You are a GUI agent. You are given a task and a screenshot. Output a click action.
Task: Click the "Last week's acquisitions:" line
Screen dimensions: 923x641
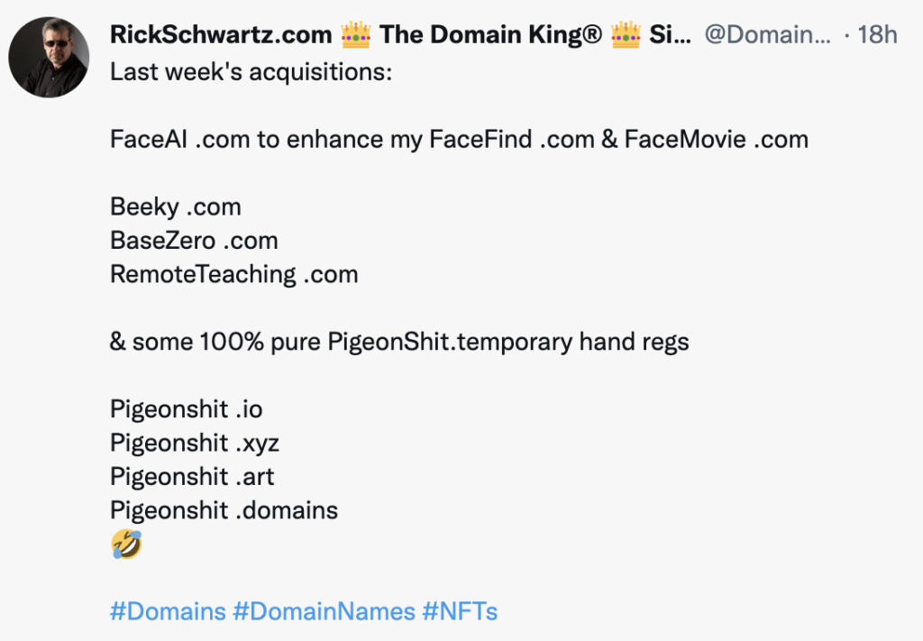(x=251, y=71)
